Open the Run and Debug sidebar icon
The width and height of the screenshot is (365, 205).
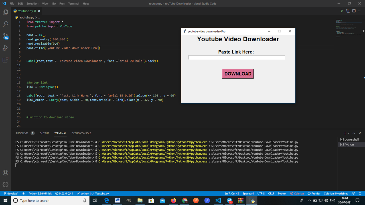tap(5, 48)
